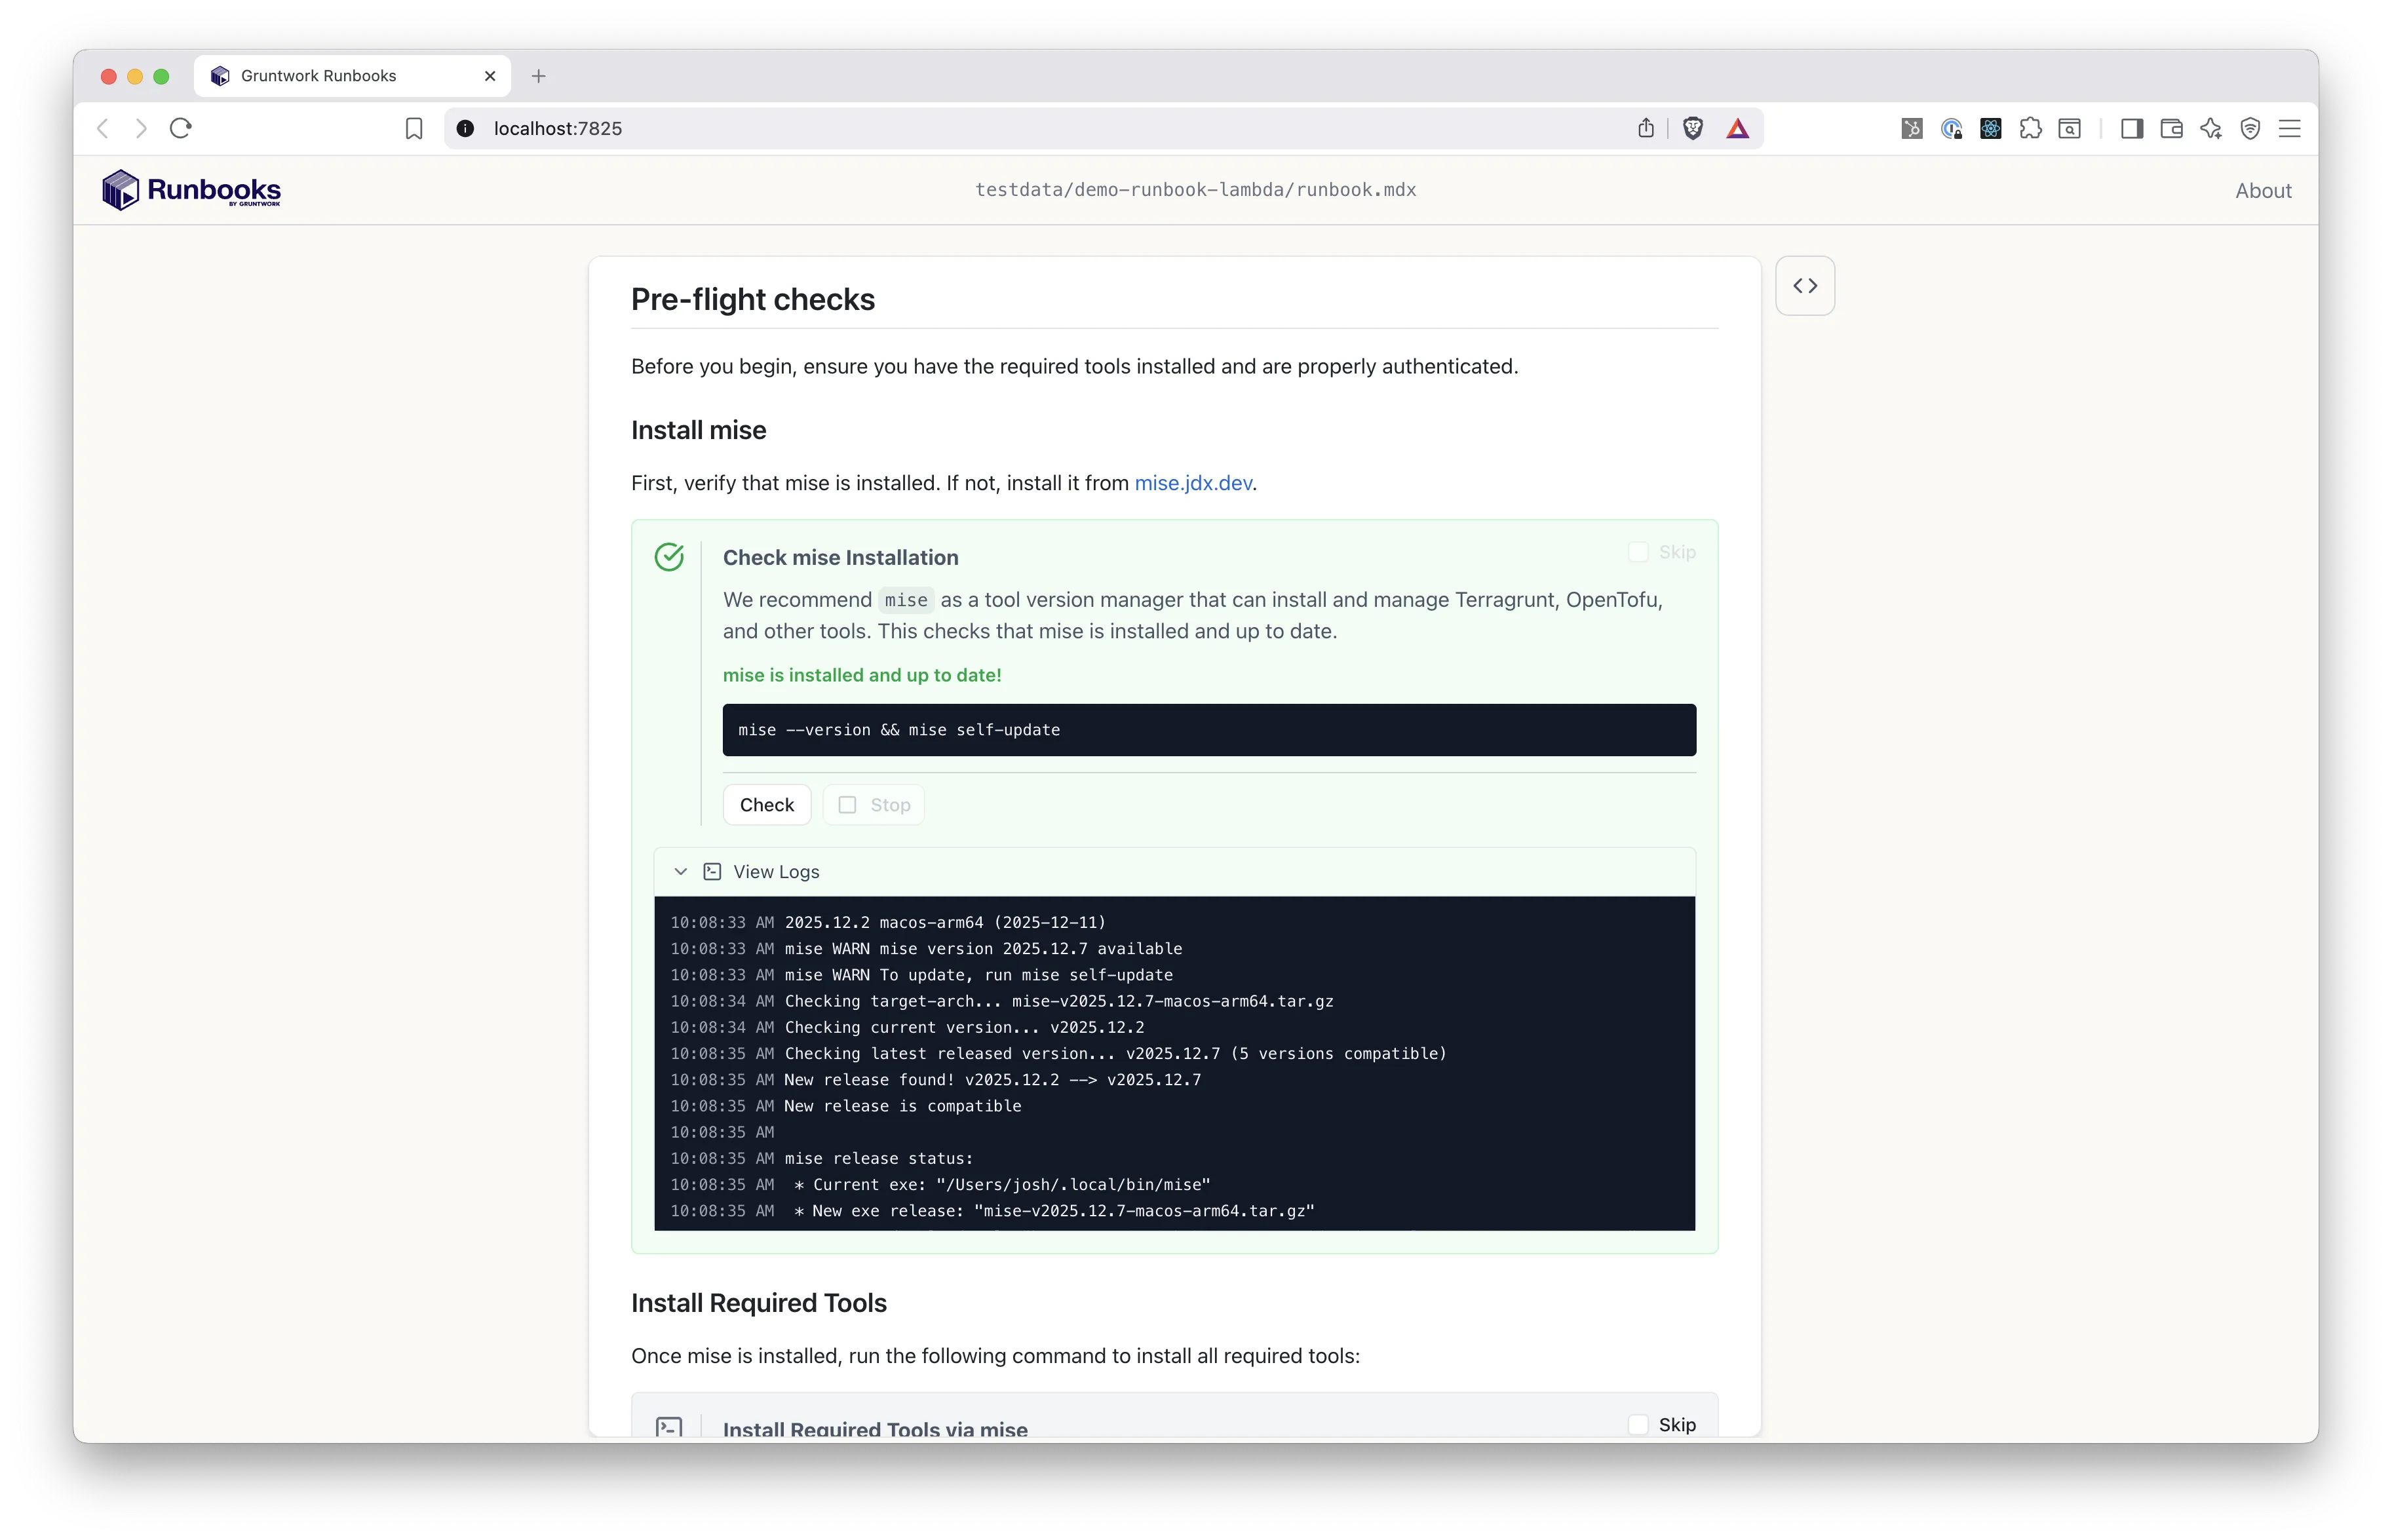Enable Skip for Install Required Tools via mise
Screen dimensions: 2392x1540
[1638, 1424]
